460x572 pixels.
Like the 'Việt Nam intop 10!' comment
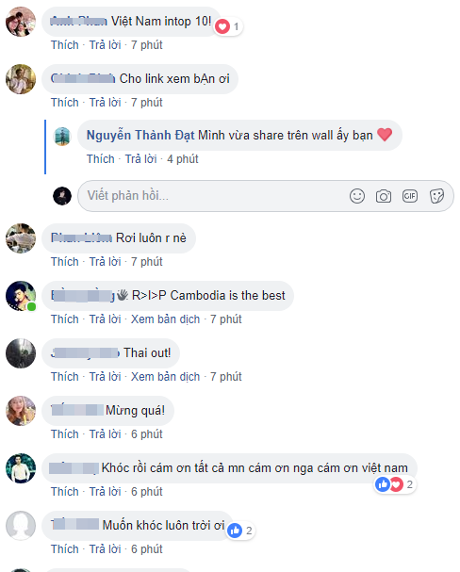click(64, 45)
